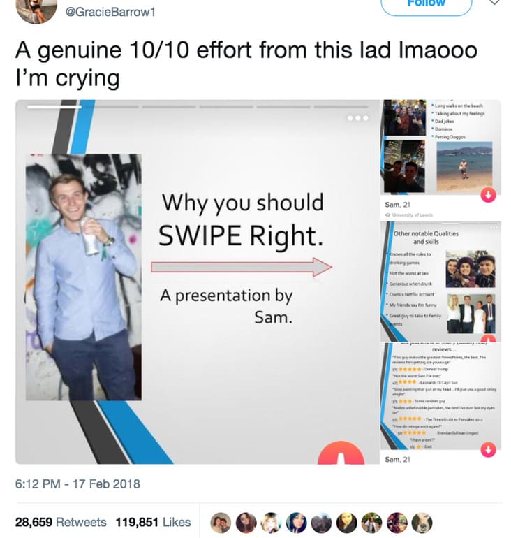Screen dimensions: 511x538
Task: Click the first liker avatar in the row
Action: (221, 523)
